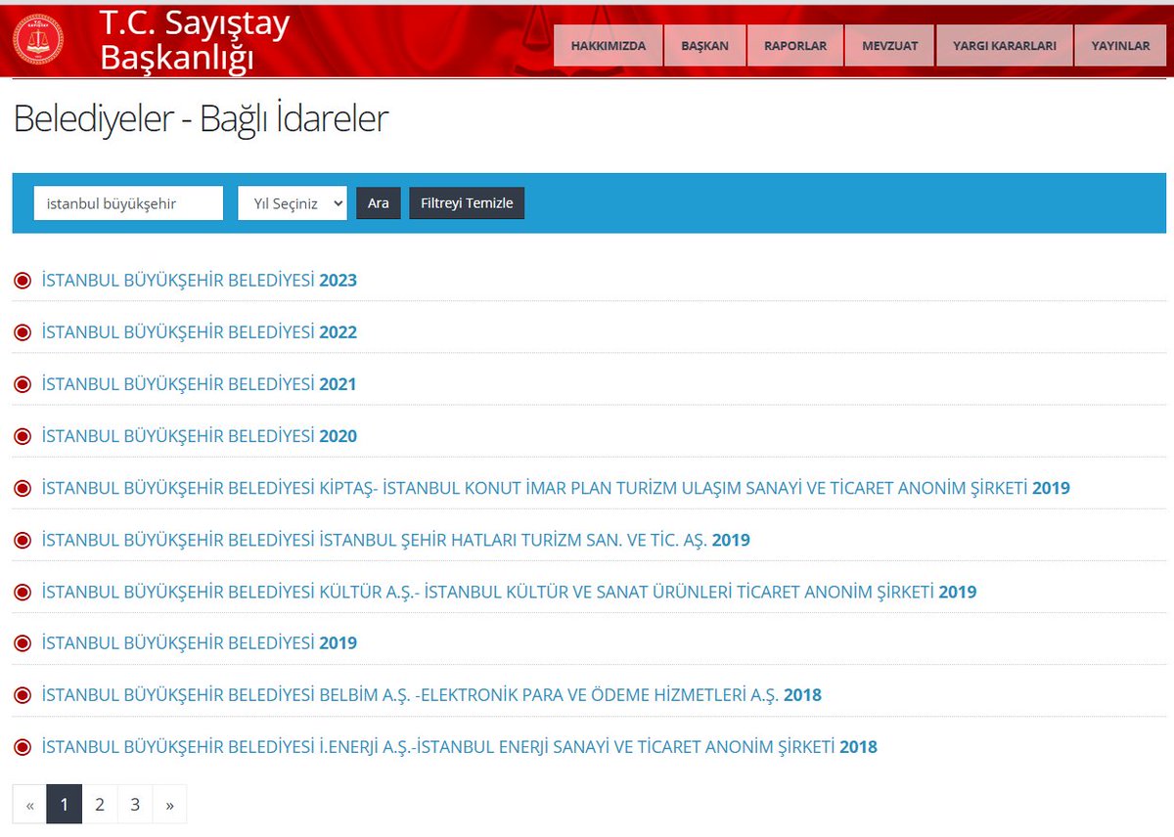Open the KİPTAŞ 2019 report link
This screenshot has height=837, width=1174.
click(x=556, y=488)
